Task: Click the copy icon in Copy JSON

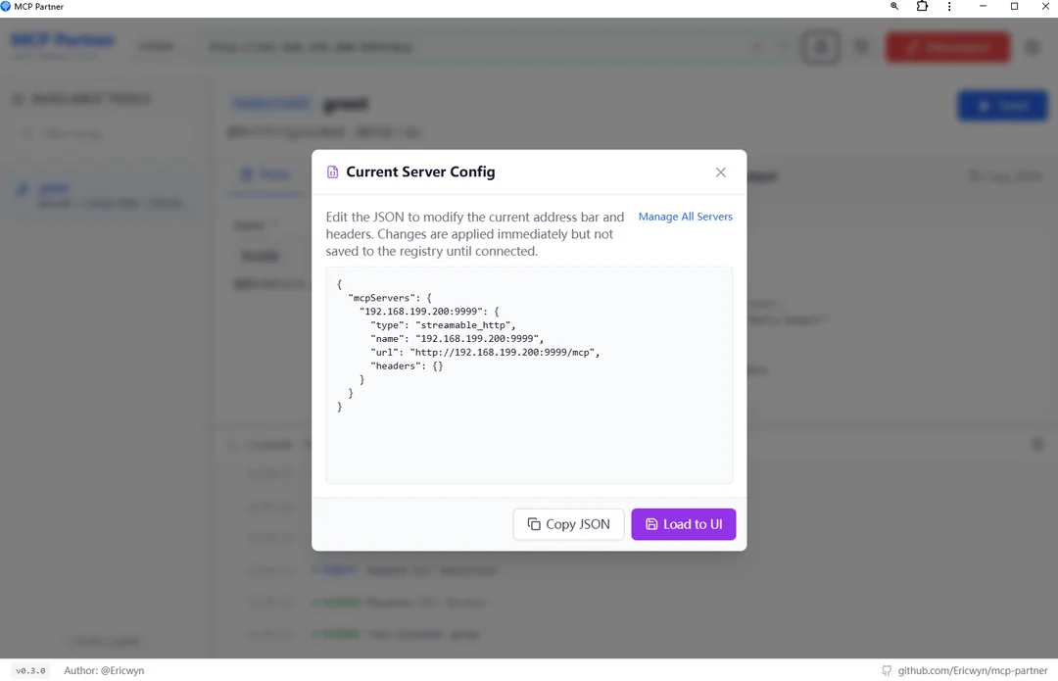Action: [534, 524]
